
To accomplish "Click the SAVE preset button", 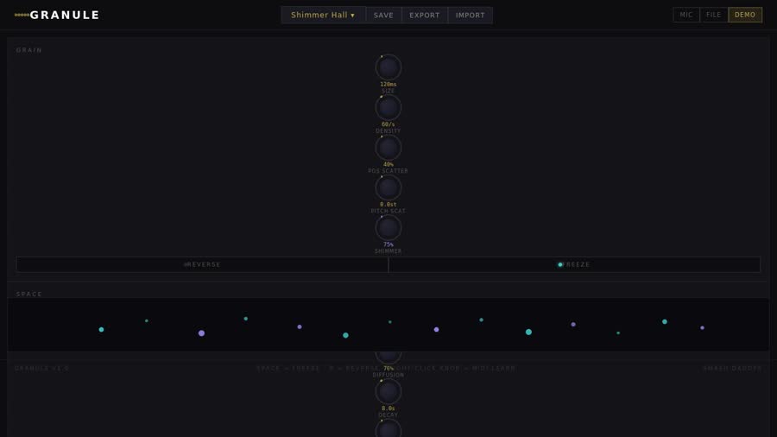I will (383, 15).
